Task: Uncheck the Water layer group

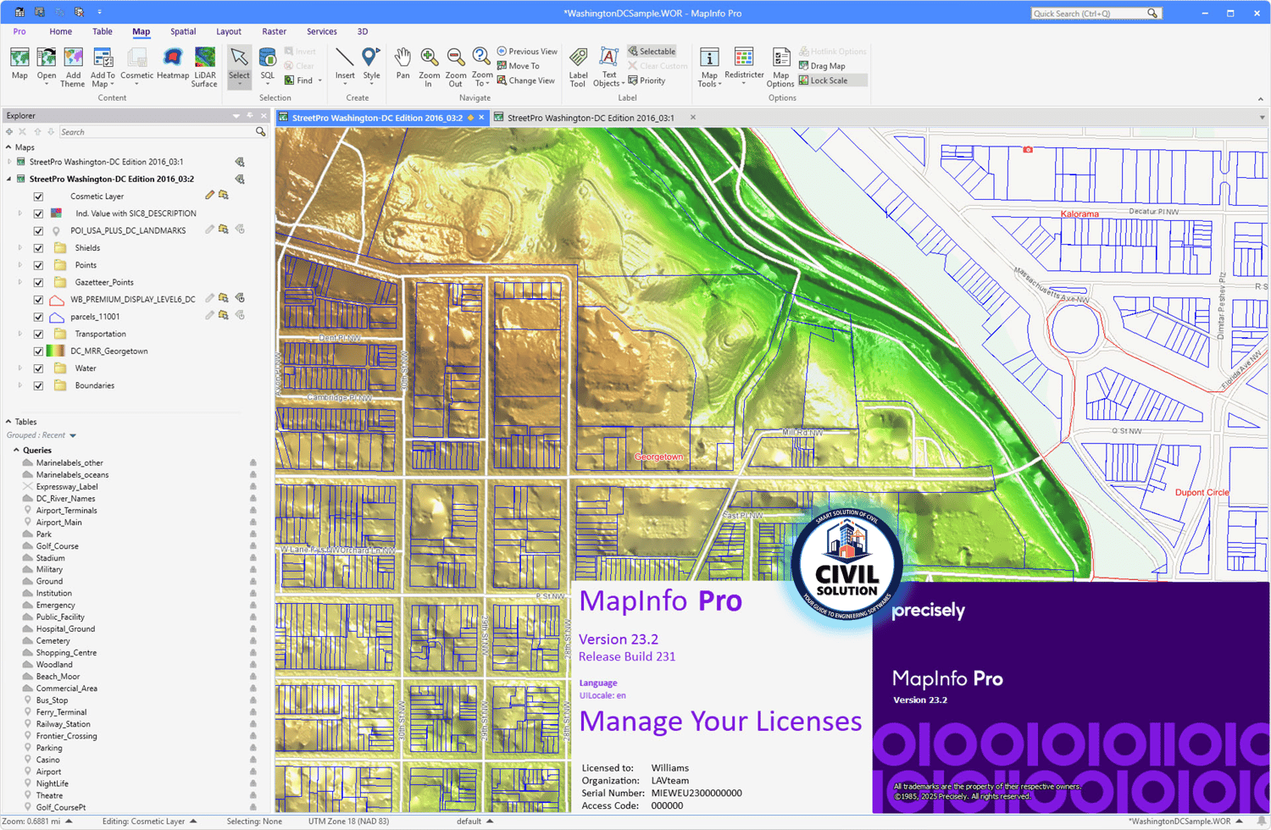Action: 38,368
